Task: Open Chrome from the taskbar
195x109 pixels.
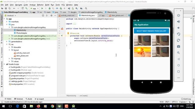Action: point(52,106)
